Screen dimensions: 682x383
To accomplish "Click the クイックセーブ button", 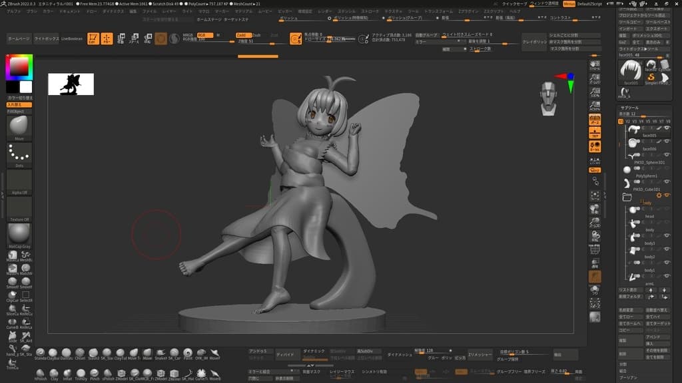I will [515, 4].
